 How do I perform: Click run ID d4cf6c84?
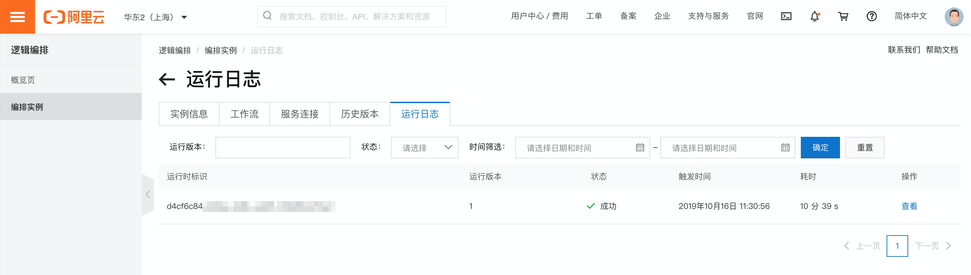[x=185, y=206]
